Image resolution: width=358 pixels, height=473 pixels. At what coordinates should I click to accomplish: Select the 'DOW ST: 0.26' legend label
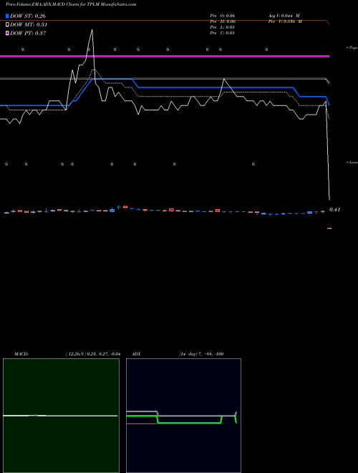click(28, 16)
